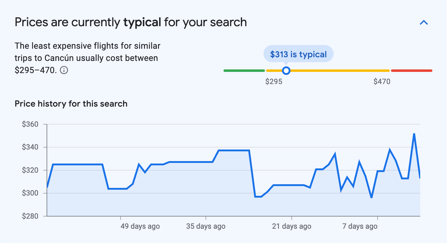Click the 21 days ago axis label

(x=291, y=226)
